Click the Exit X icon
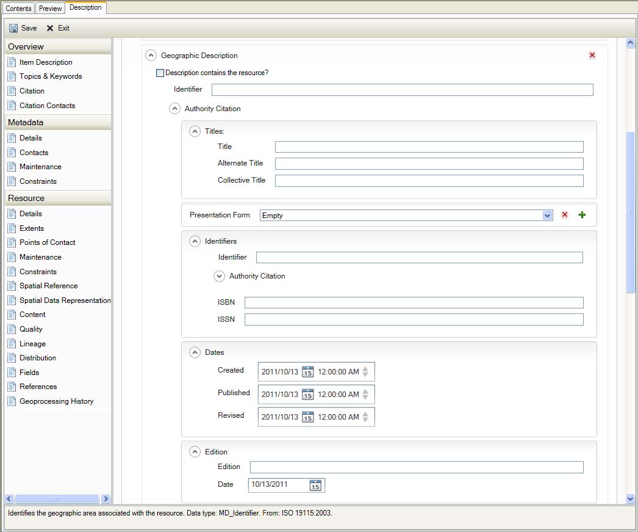The width and height of the screenshot is (638, 532). 50,28
